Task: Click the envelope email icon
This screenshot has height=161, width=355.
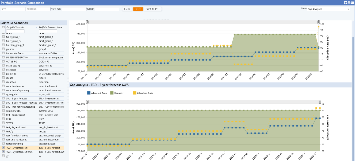Action: click(352, 3)
